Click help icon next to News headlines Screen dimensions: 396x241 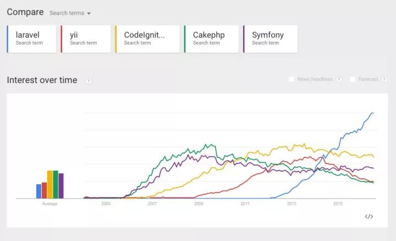(x=339, y=79)
